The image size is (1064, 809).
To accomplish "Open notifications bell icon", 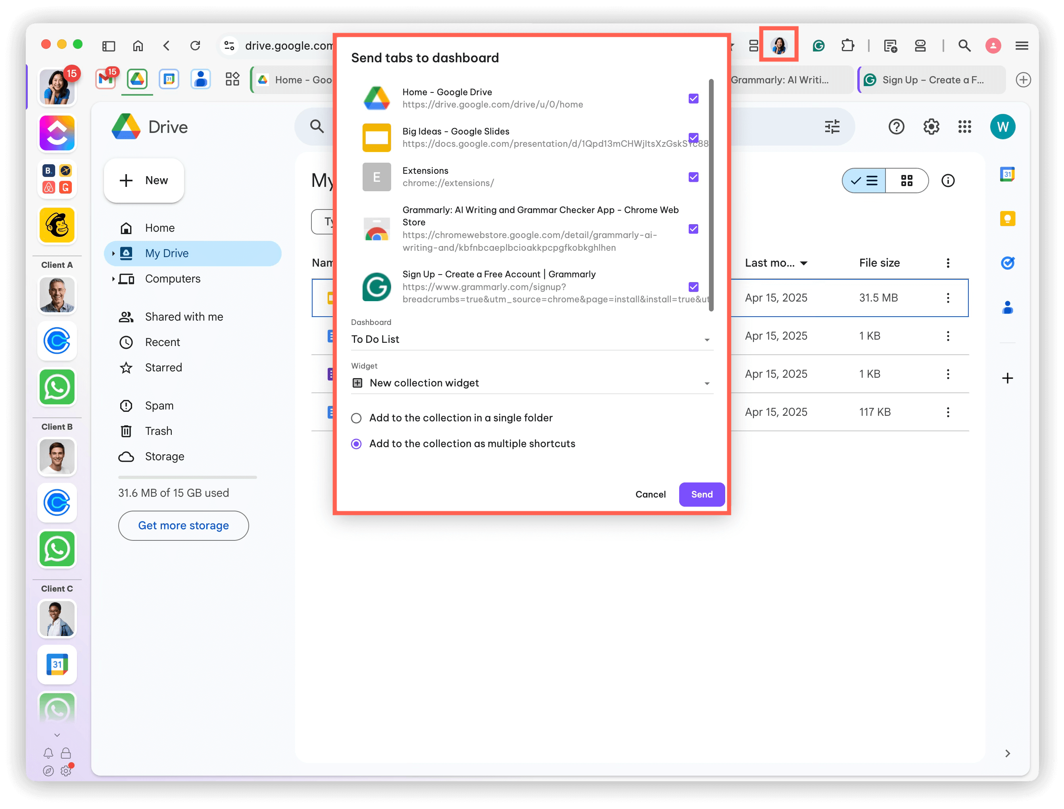I will click(x=48, y=753).
